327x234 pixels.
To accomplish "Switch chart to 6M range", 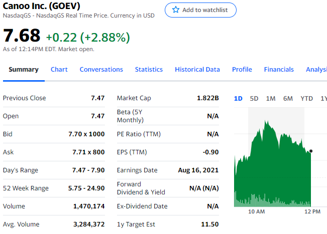I will pos(288,98).
